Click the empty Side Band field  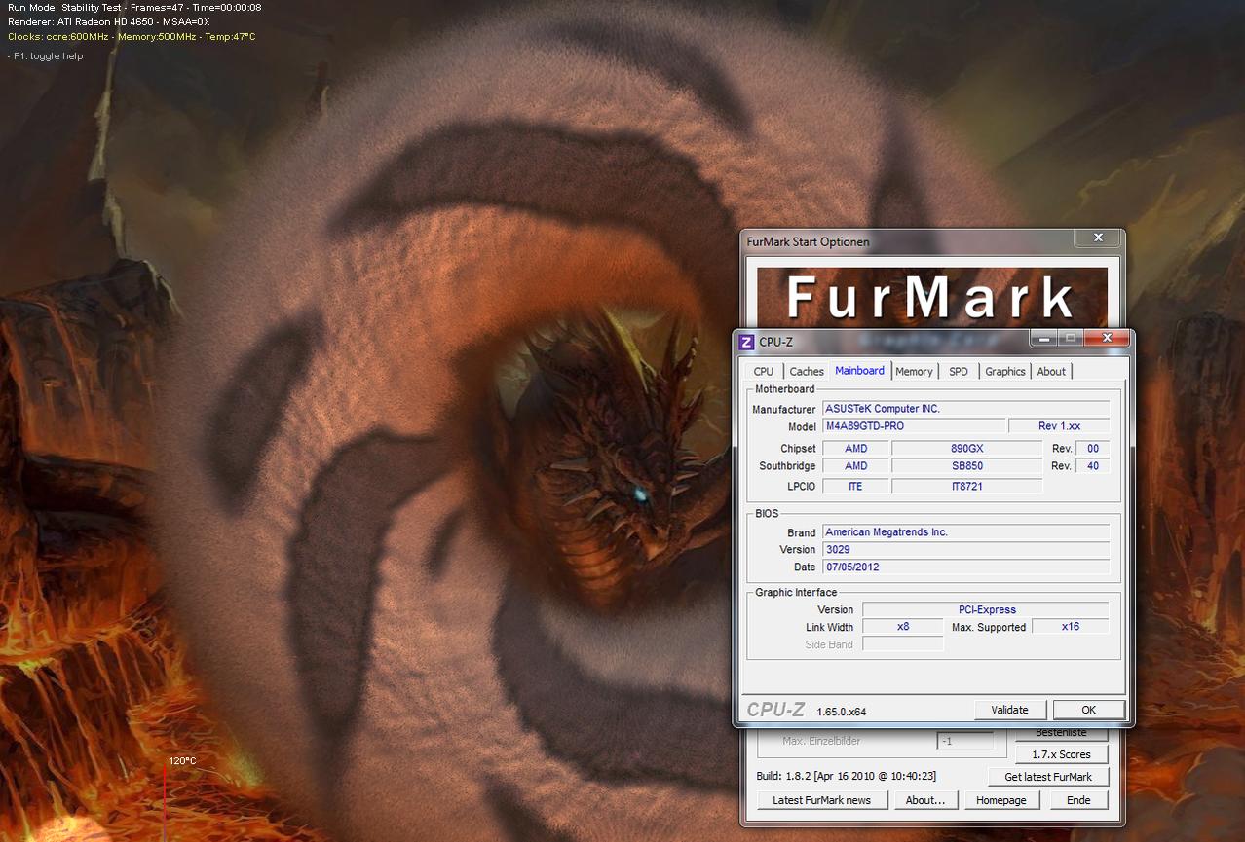click(x=903, y=644)
